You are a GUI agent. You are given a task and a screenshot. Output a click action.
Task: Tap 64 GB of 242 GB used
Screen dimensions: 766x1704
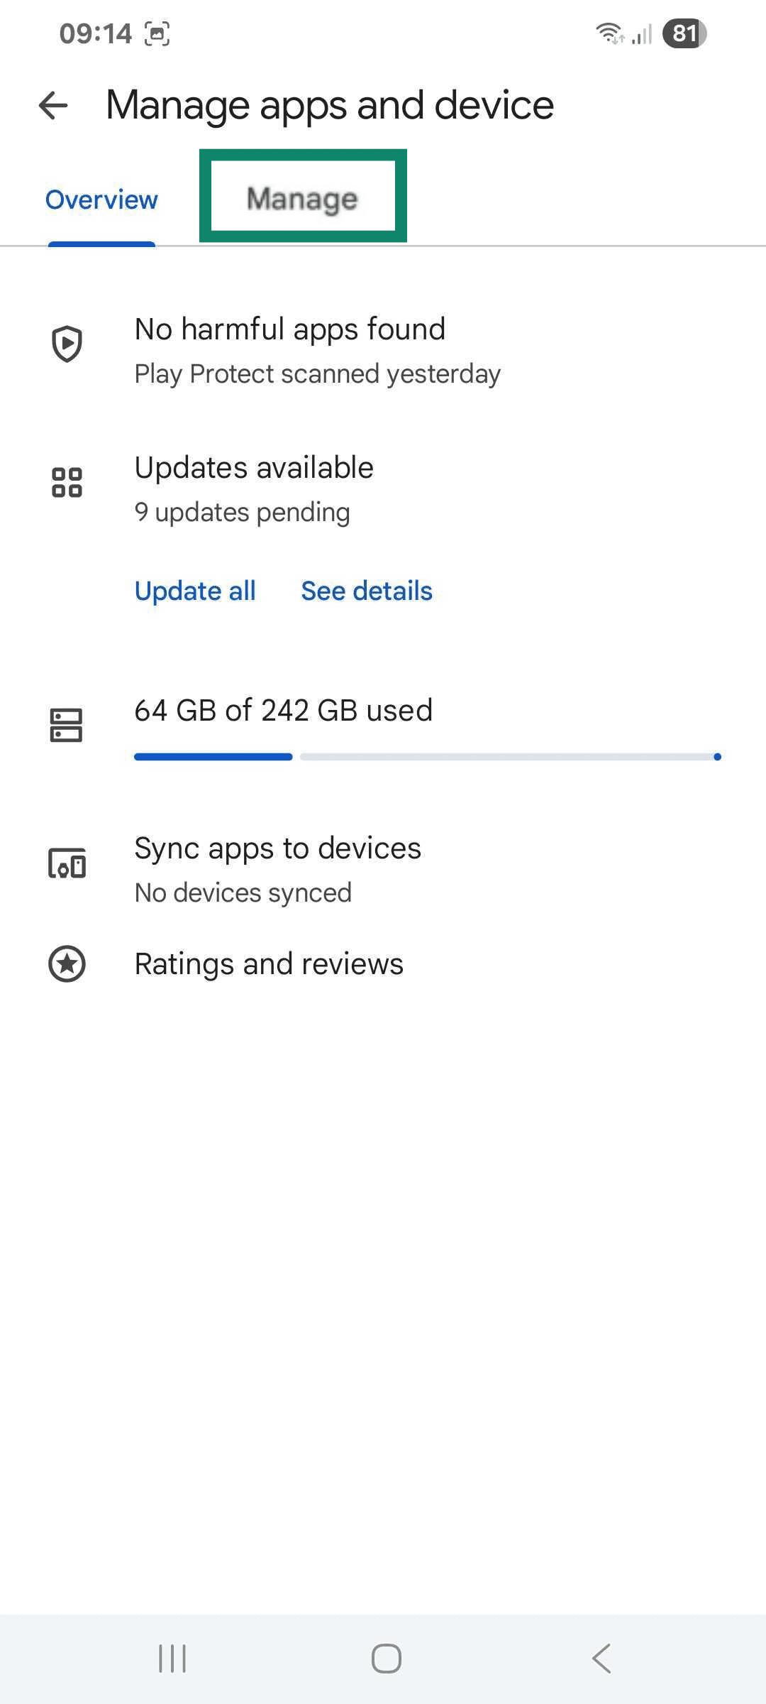[x=283, y=711]
